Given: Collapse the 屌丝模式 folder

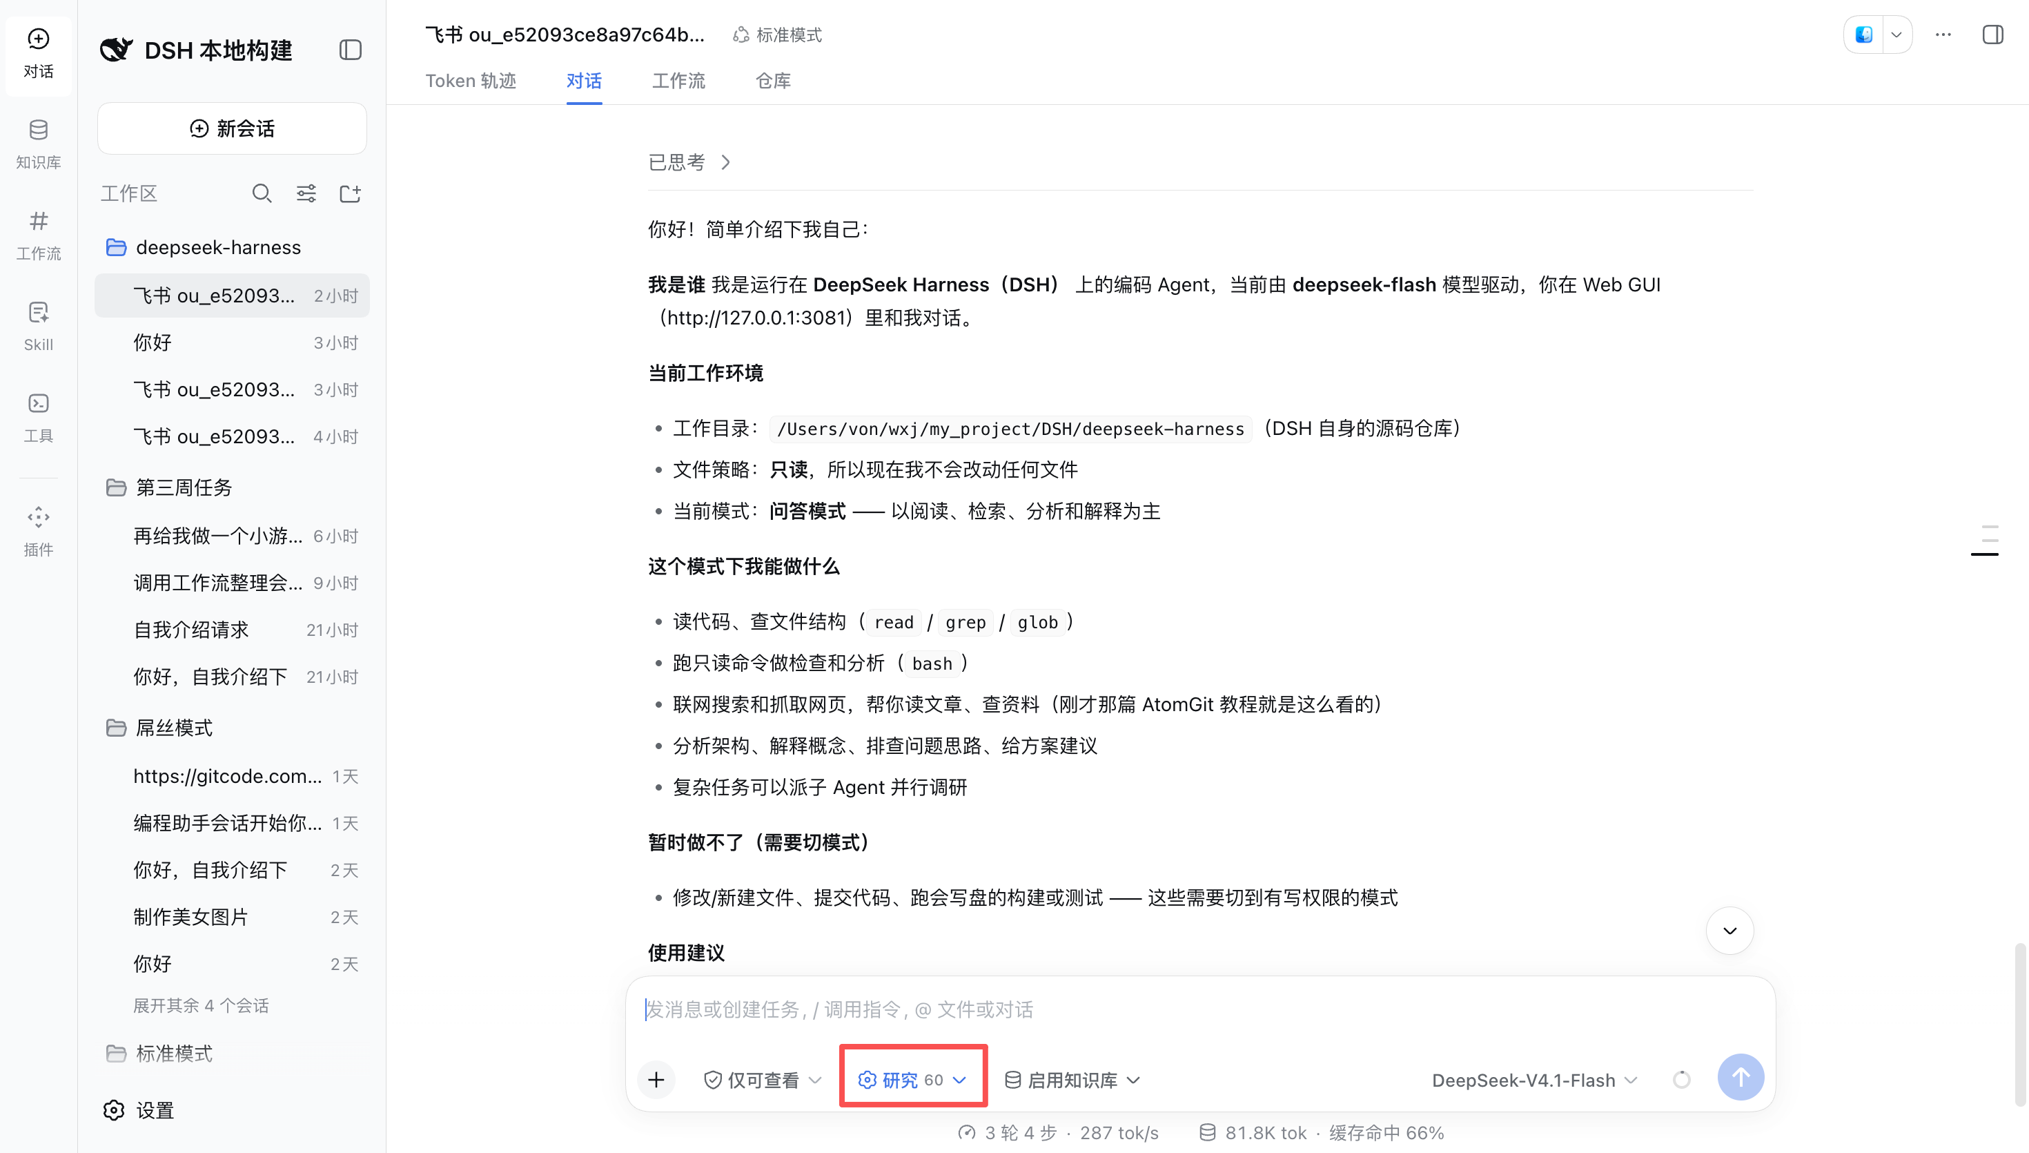Looking at the screenshot, I should pyautogui.click(x=232, y=728).
